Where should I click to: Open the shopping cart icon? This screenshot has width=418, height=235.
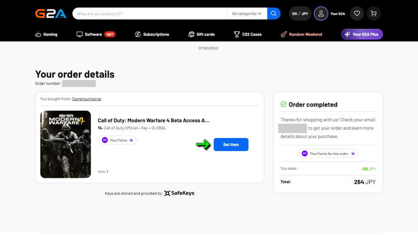point(374,13)
